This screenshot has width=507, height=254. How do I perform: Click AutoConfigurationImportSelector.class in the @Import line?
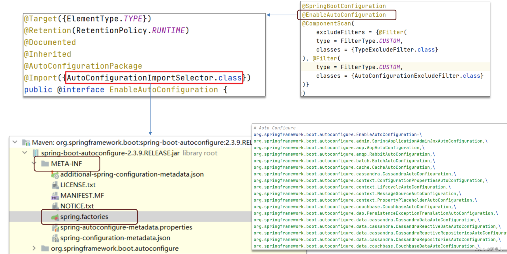point(154,78)
